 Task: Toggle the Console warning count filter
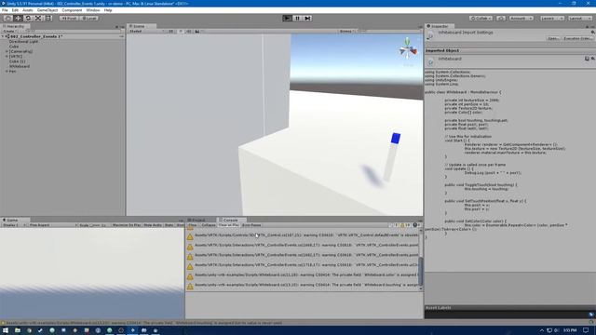click(x=405, y=225)
